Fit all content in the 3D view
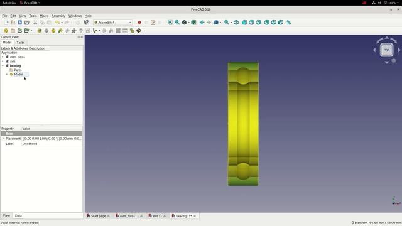This screenshot has width=402, height=226. pyautogui.click(x=170, y=23)
